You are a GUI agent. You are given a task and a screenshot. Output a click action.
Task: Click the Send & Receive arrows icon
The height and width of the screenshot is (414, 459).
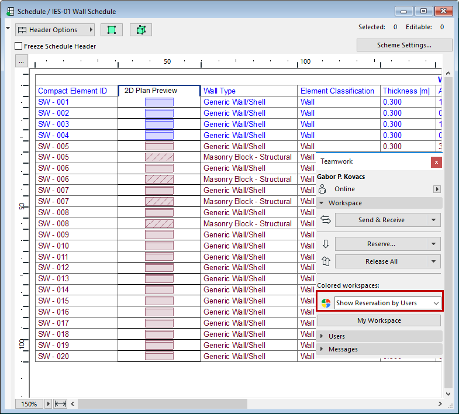[x=326, y=220]
